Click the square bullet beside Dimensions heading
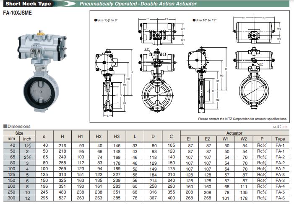294x204 pixels. (x=4, y=126)
